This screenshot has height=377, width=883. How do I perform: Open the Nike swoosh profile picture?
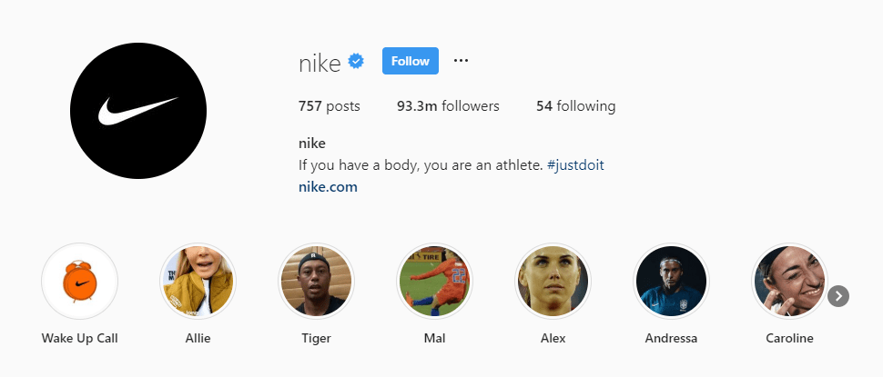click(138, 111)
